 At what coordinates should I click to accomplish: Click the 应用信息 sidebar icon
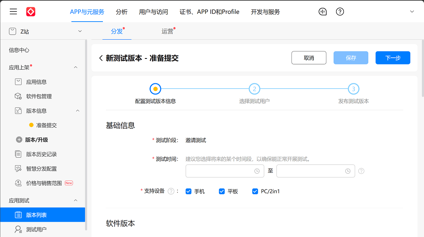(18, 82)
